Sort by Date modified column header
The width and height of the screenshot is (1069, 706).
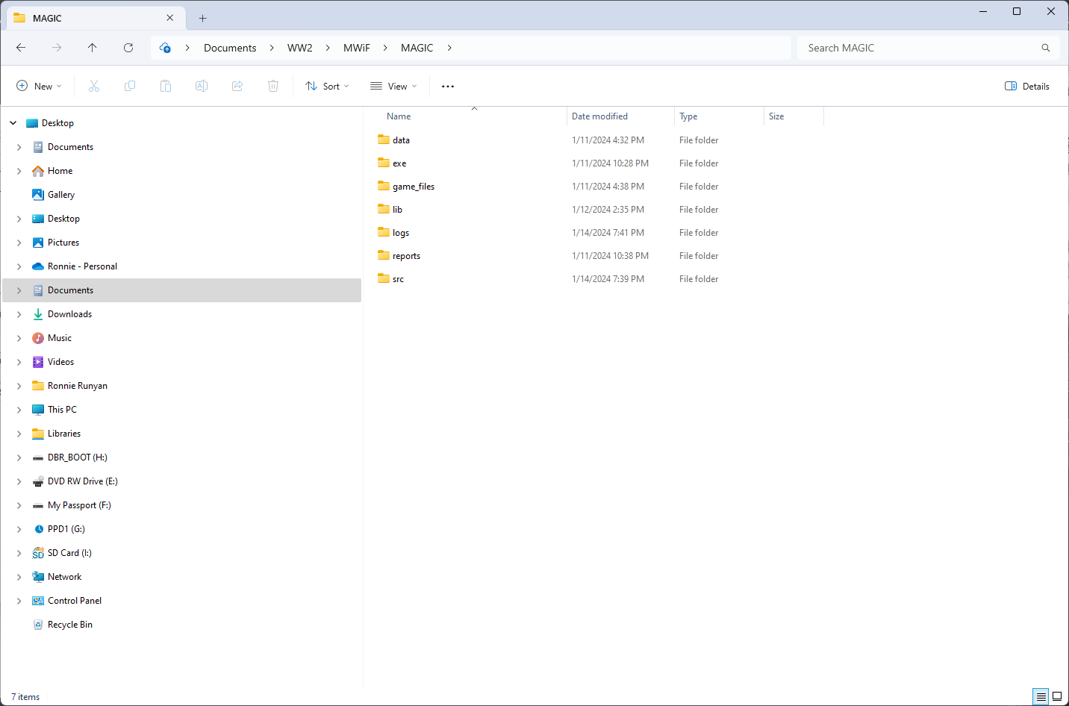599,116
